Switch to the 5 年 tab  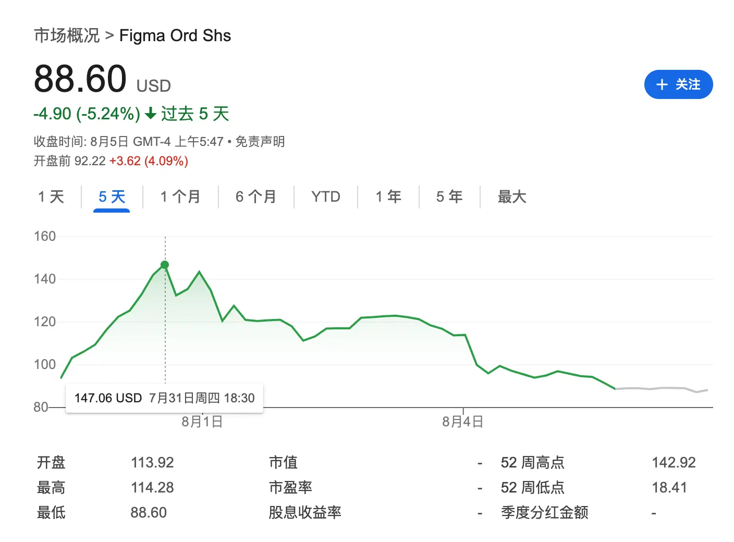(449, 197)
